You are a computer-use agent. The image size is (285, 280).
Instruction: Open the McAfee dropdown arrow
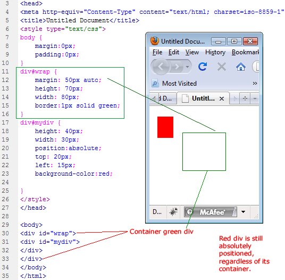pos(243,212)
